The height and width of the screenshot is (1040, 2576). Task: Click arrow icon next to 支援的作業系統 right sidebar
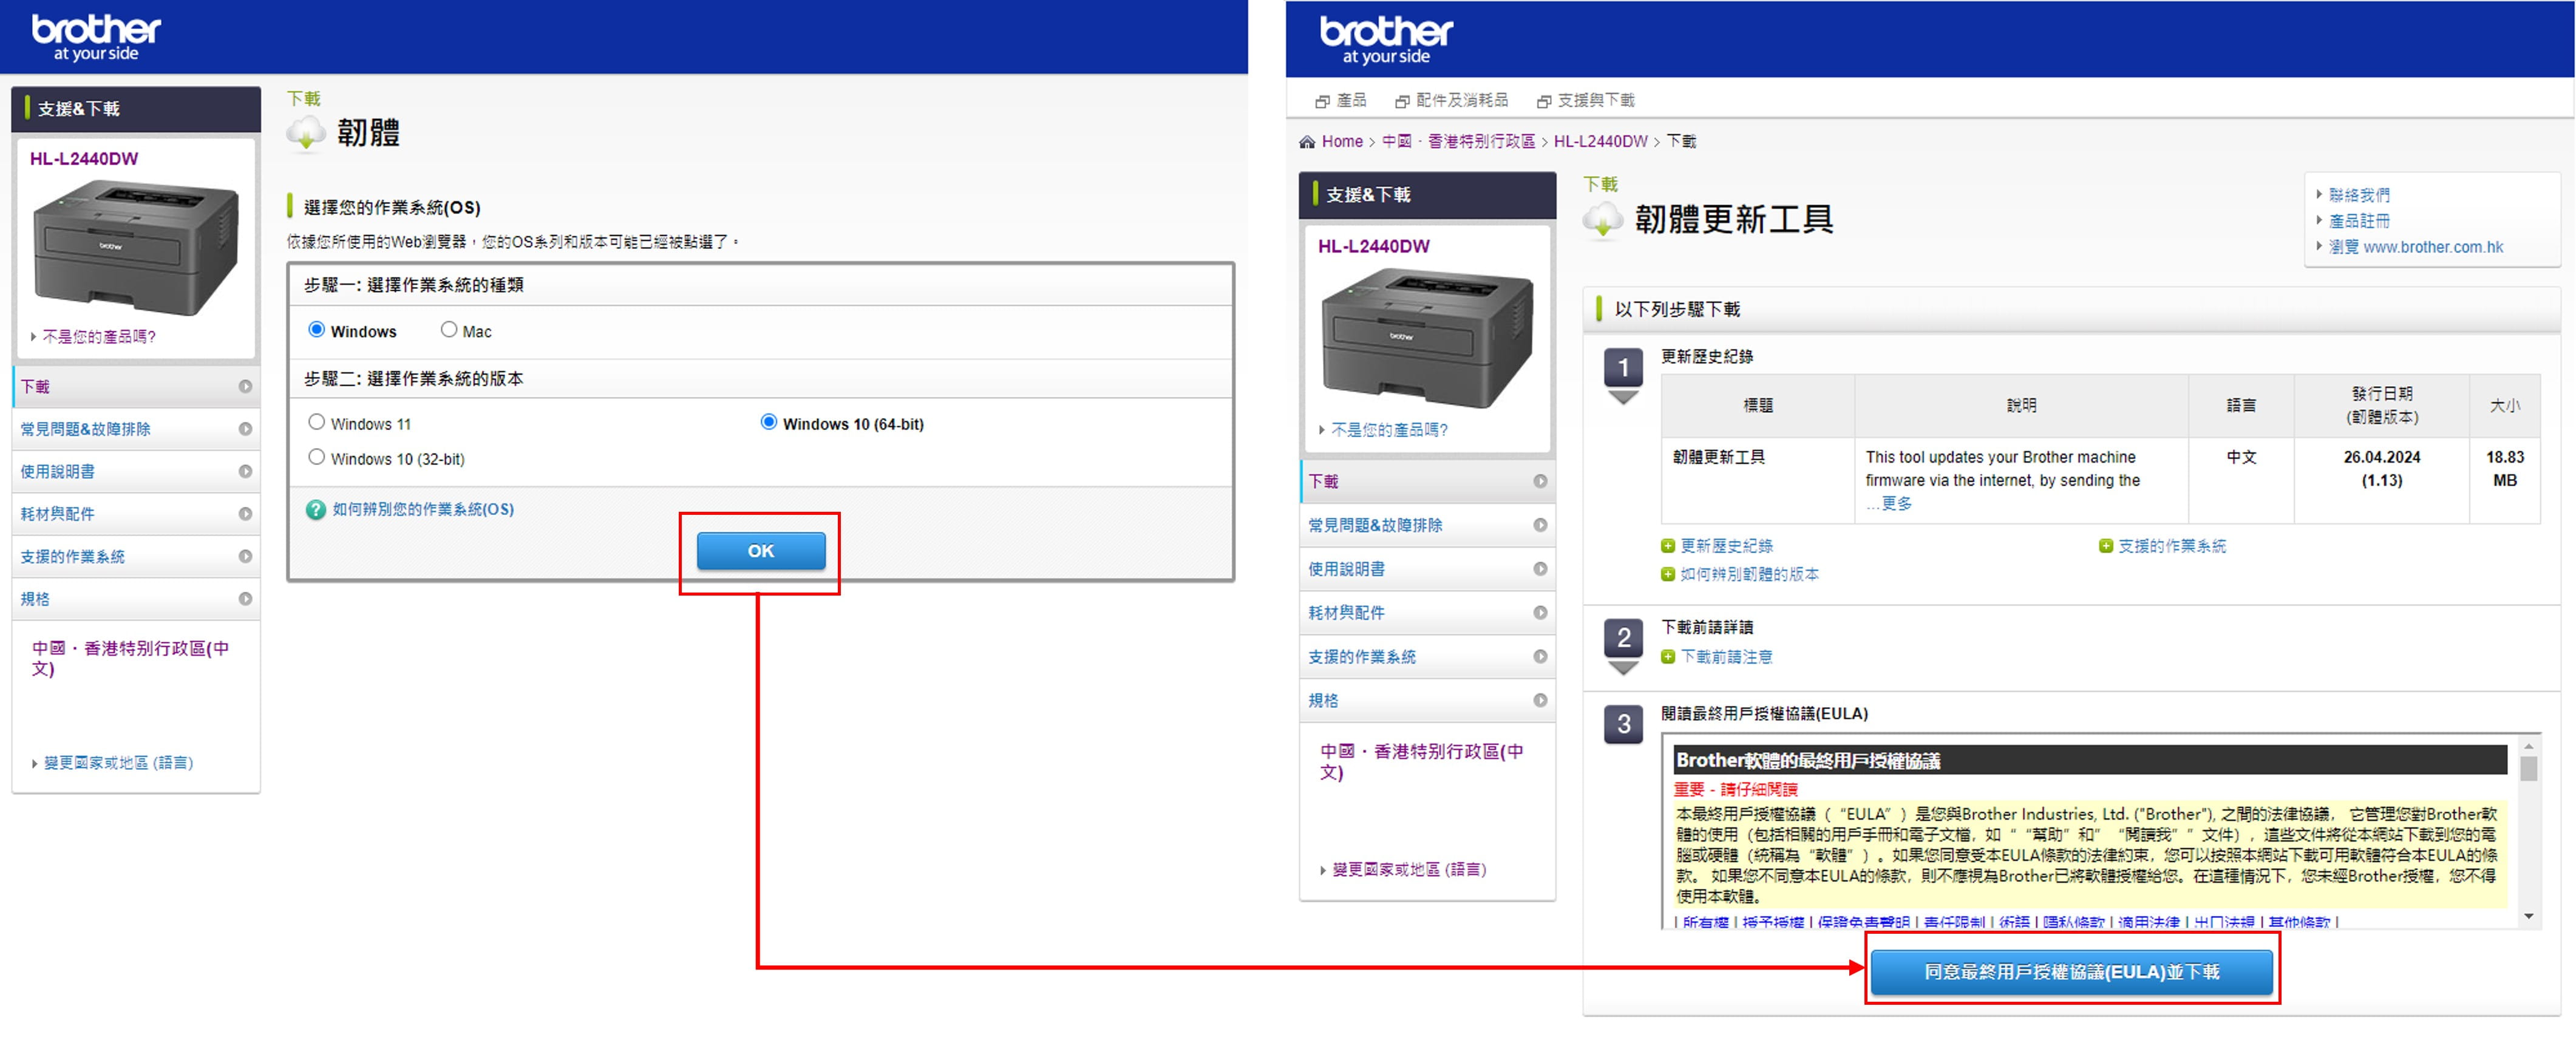click(x=1540, y=657)
